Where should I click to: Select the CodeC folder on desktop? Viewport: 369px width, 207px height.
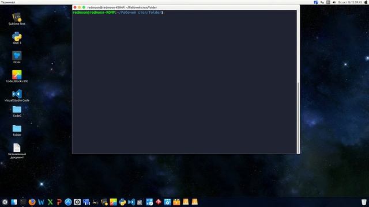[17, 111]
